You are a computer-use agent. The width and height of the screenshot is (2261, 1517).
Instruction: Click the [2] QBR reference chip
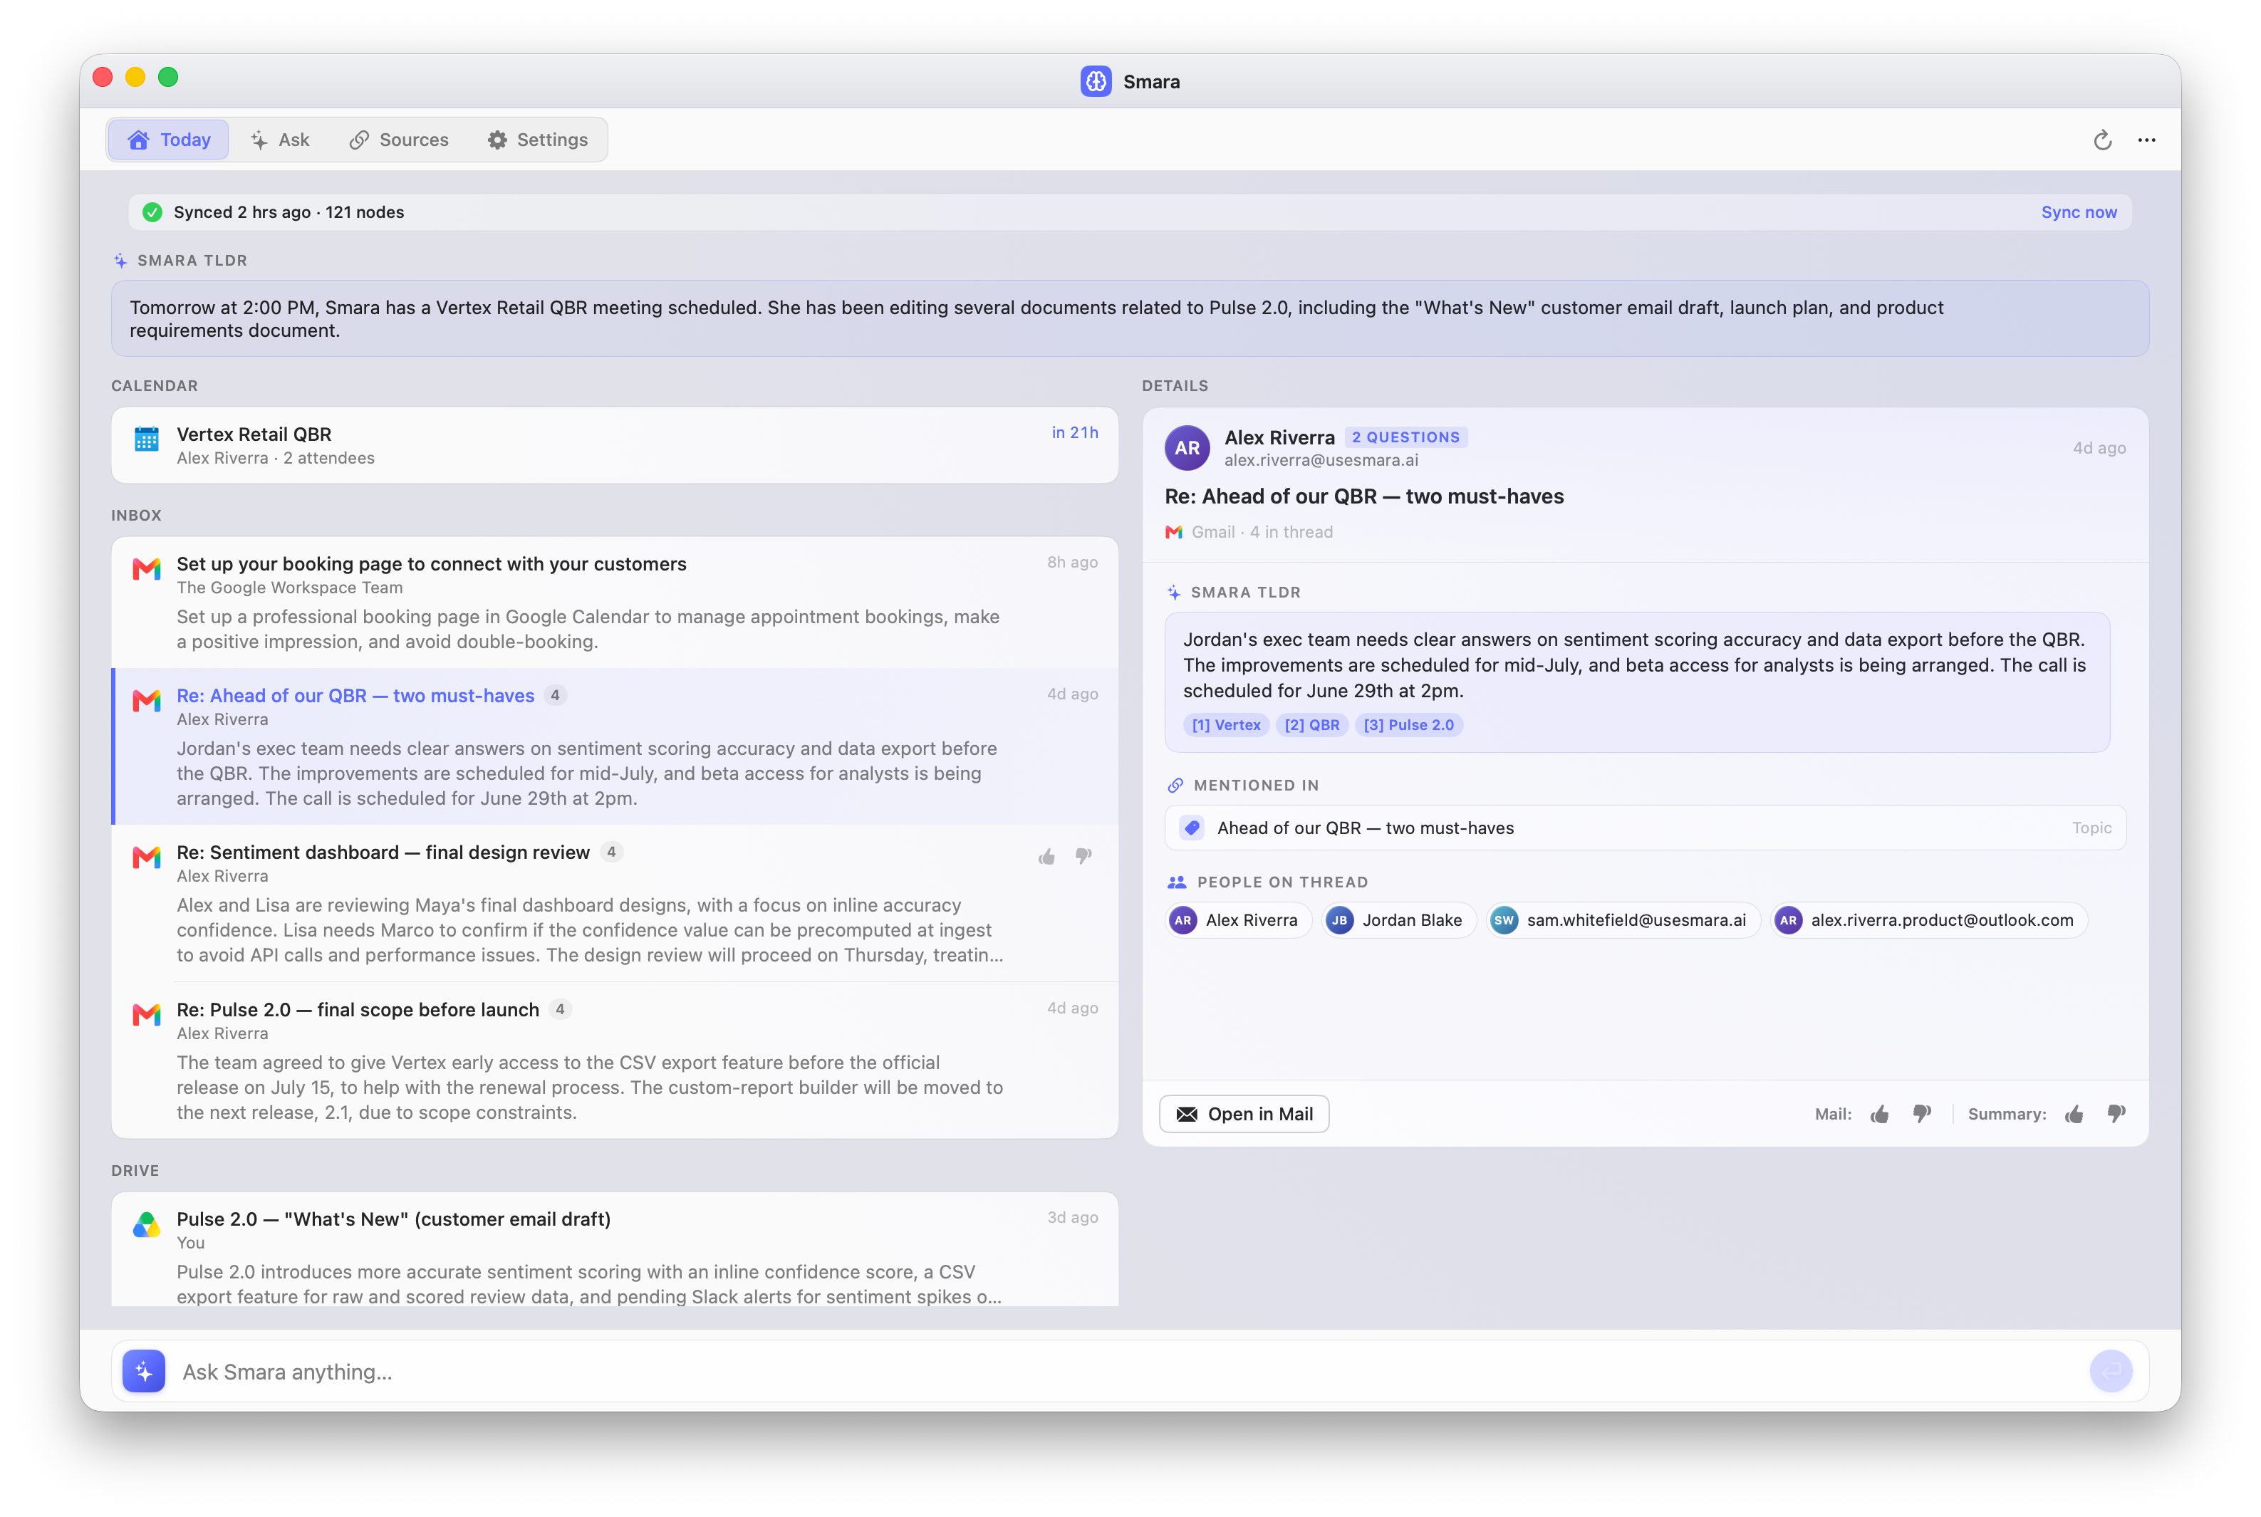click(1312, 724)
